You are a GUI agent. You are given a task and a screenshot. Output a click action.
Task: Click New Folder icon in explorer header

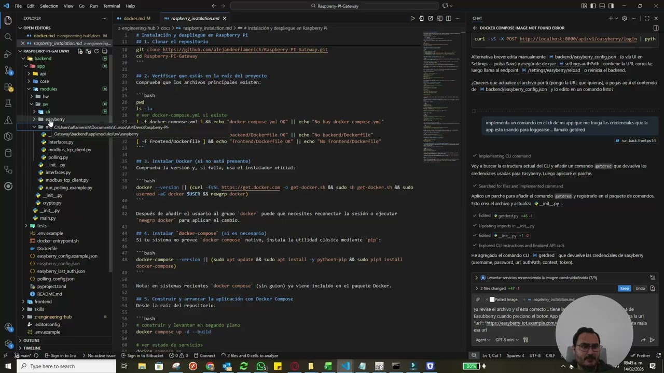(x=88, y=51)
